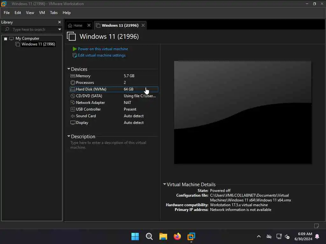The height and width of the screenshot is (244, 326).
Task: Open the Tabs menu
Action: coord(53,13)
